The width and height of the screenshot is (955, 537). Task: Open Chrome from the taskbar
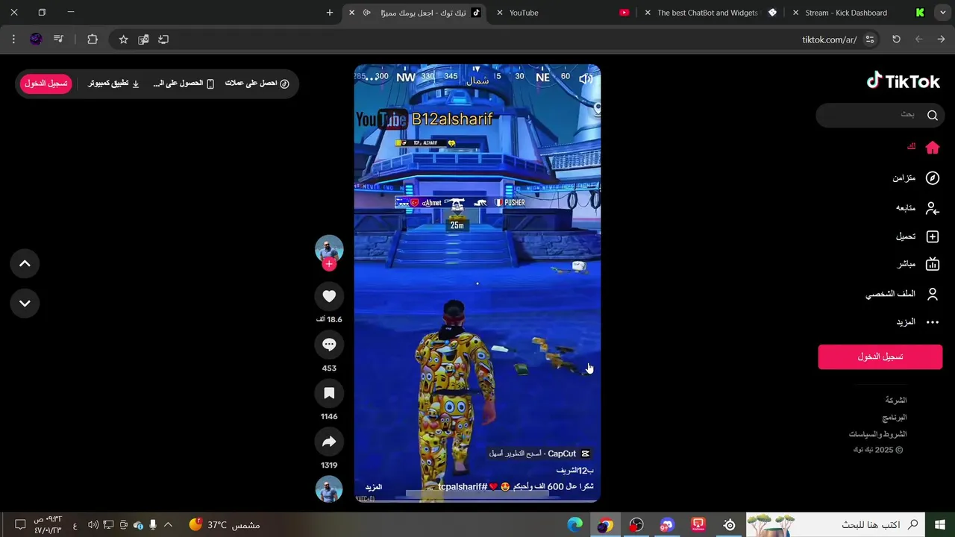tap(605, 525)
